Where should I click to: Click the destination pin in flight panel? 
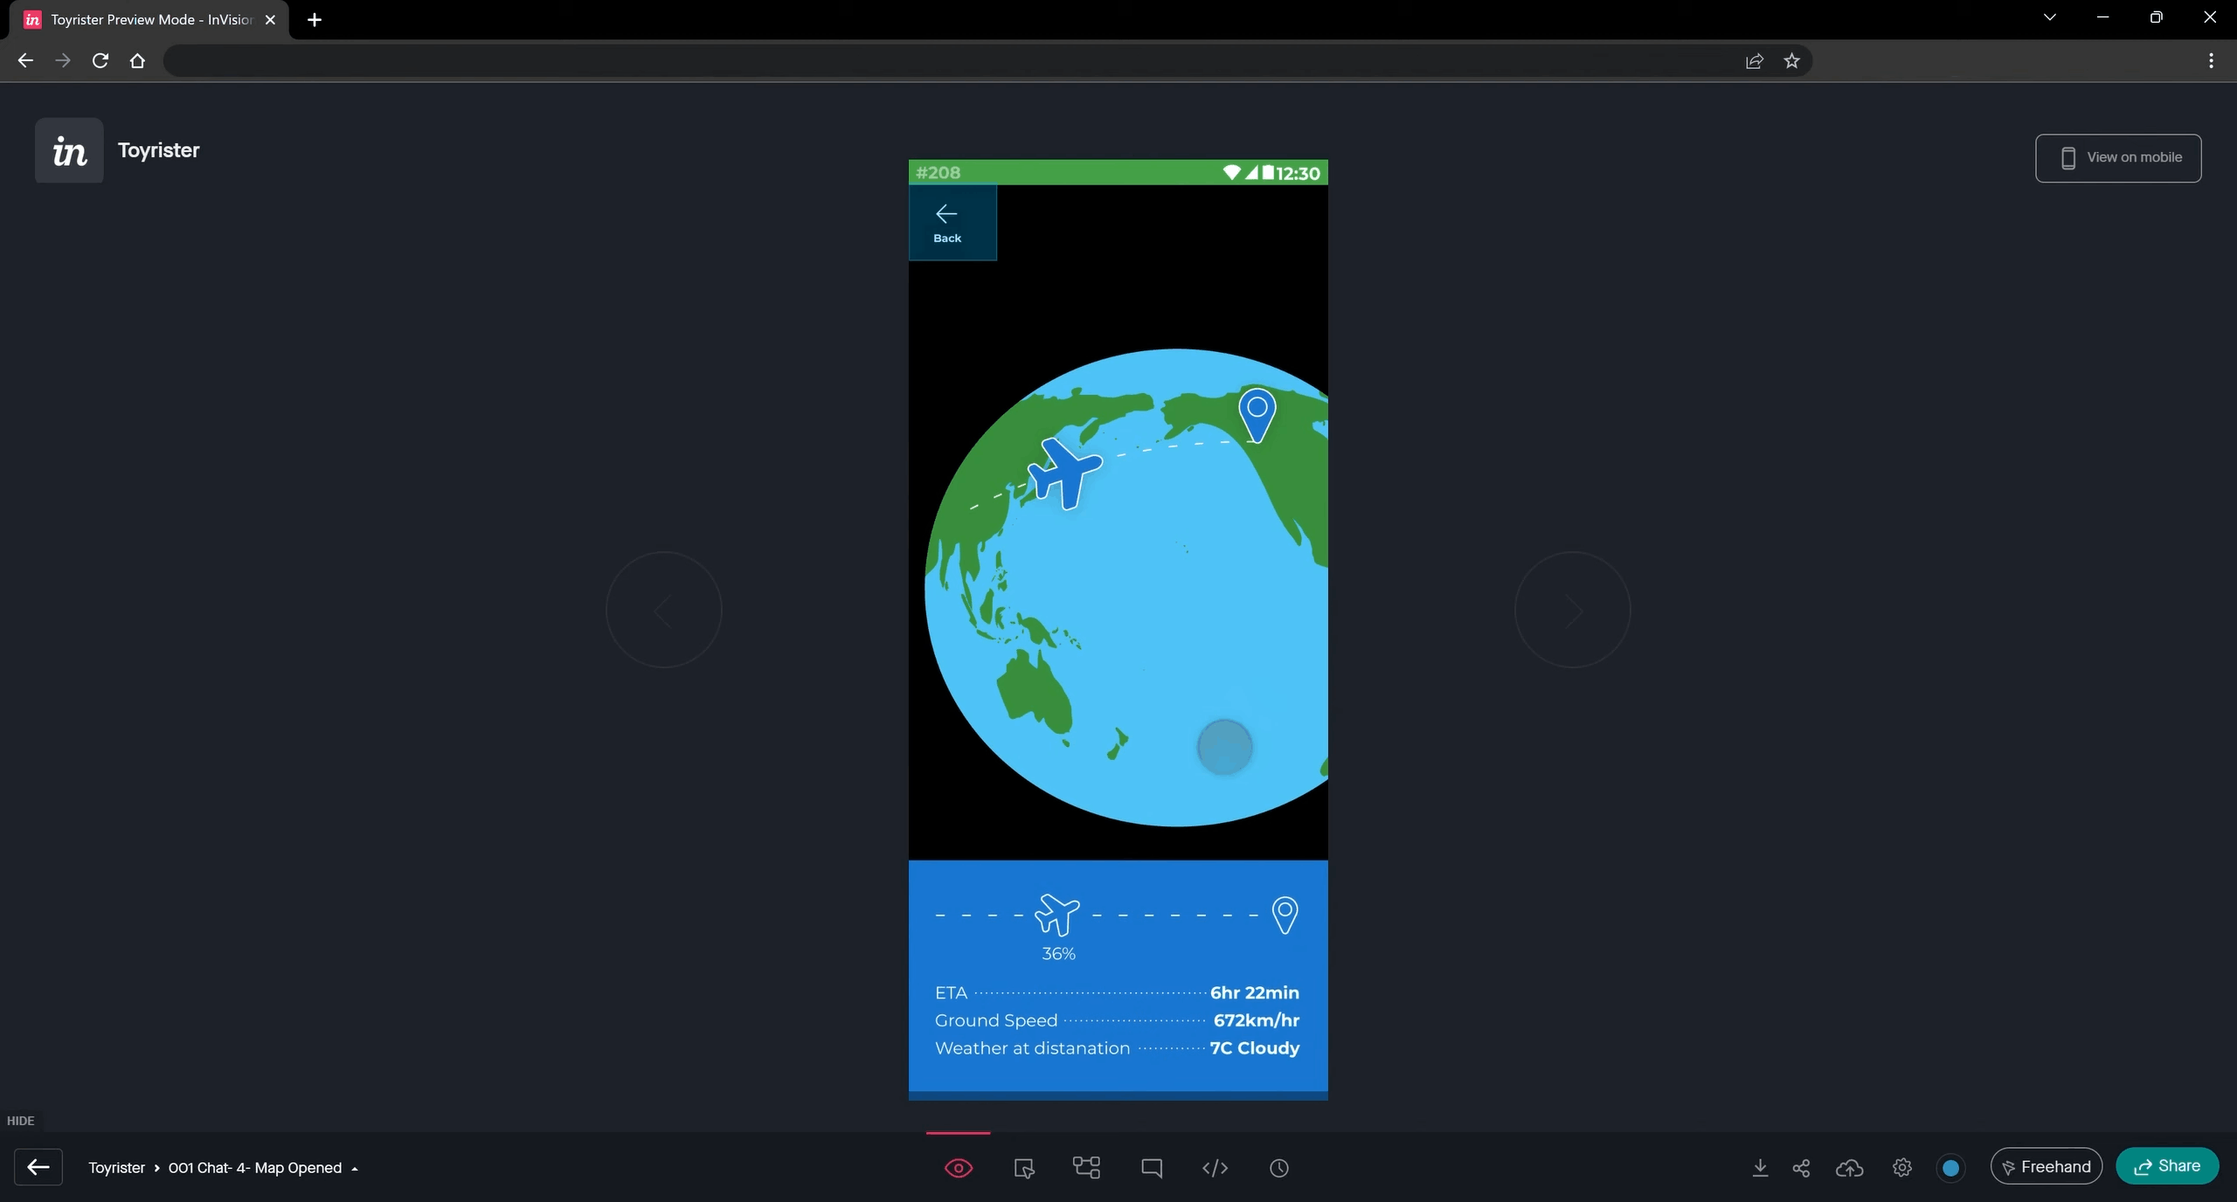coord(1285,915)
